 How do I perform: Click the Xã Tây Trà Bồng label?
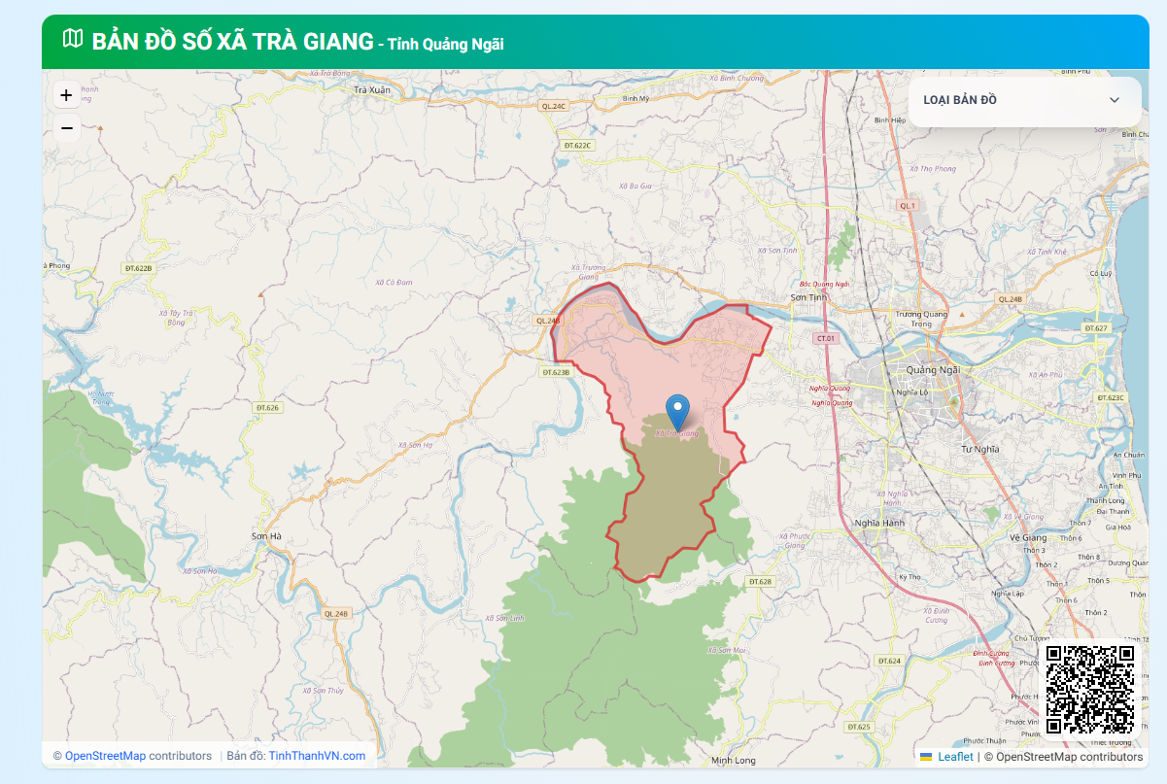tap(177, 319)
